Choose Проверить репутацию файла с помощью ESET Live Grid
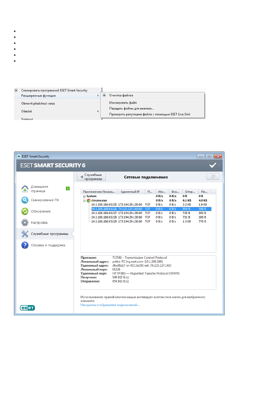This screenshot has width=278, height=393. click(149, 114)
